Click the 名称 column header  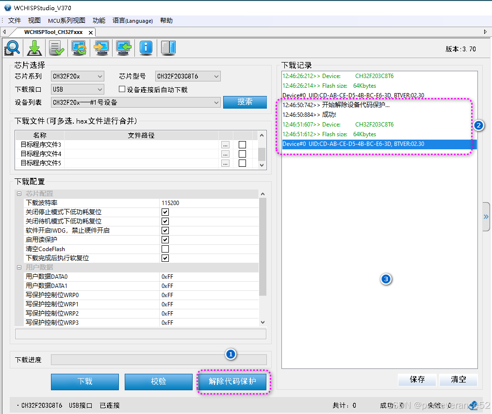[x=40, y=135]
